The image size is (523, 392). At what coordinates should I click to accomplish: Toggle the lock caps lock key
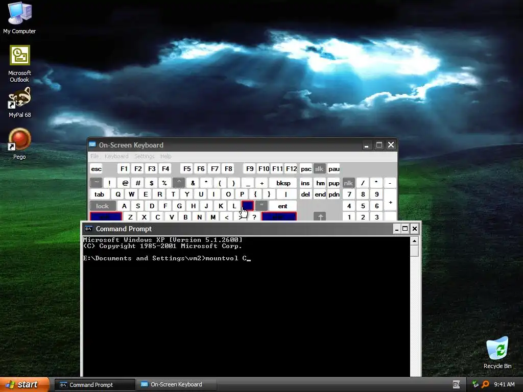102,206
